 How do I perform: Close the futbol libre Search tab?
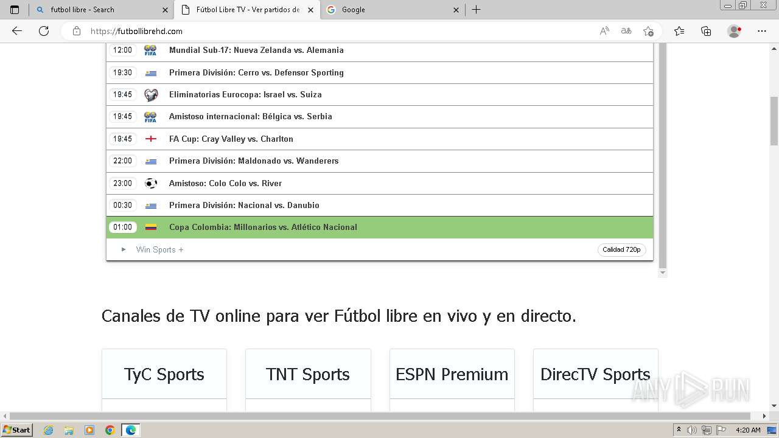[x=165, y=10]
